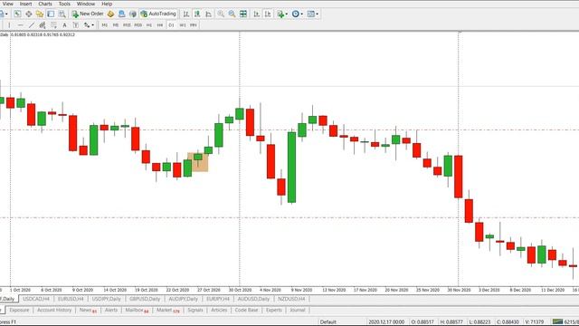
Task: Open the Market Watch panel icon
Action: (x=17, y=14)
